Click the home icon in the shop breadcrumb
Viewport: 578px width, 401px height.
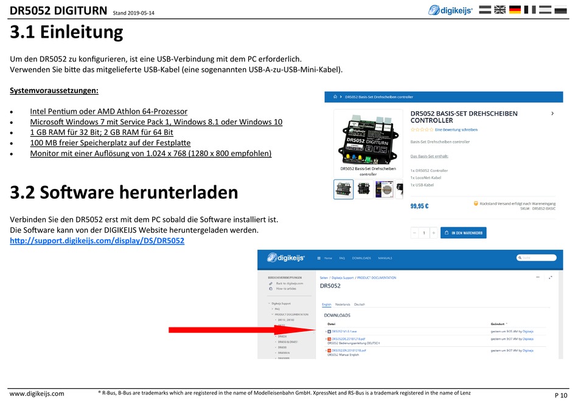pyautogui.click(x=335, y=97)
